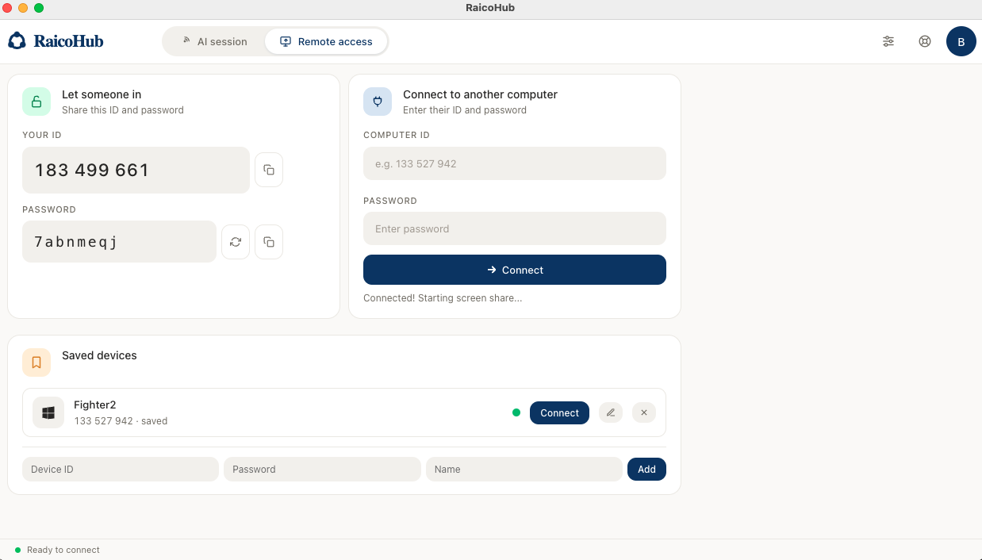Remove the saved device Fighter2
The height and width of the screenshot is (560, 982).
tap(644, 412)
